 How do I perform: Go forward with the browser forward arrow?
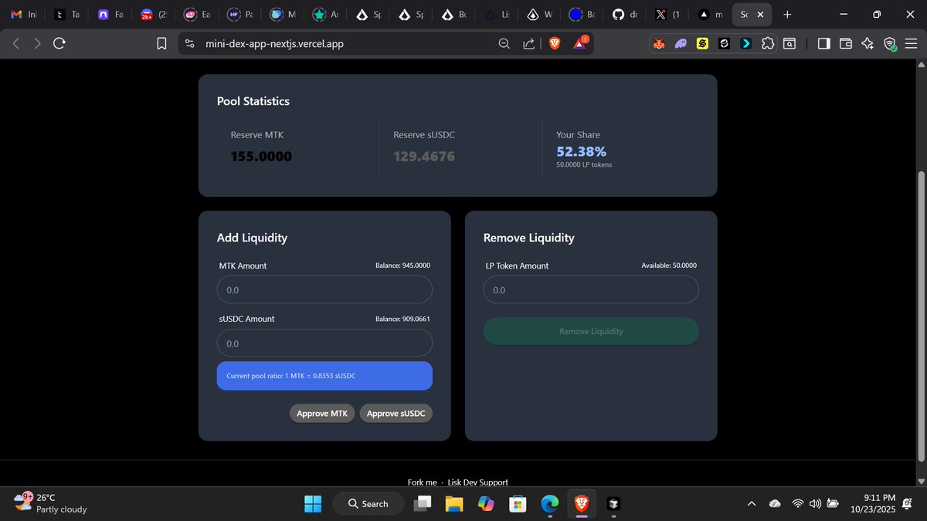pyautogui.click(x=38, y=44)
